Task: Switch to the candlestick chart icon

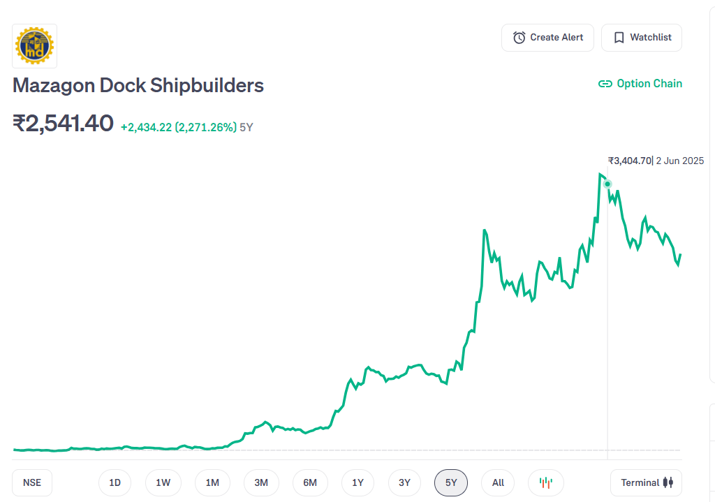Action: (x=546, y=482)
